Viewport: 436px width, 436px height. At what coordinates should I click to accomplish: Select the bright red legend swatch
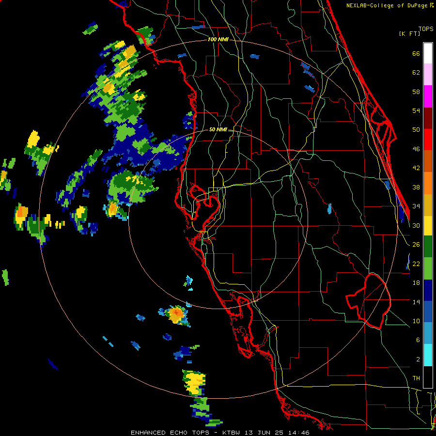point(428,140)
